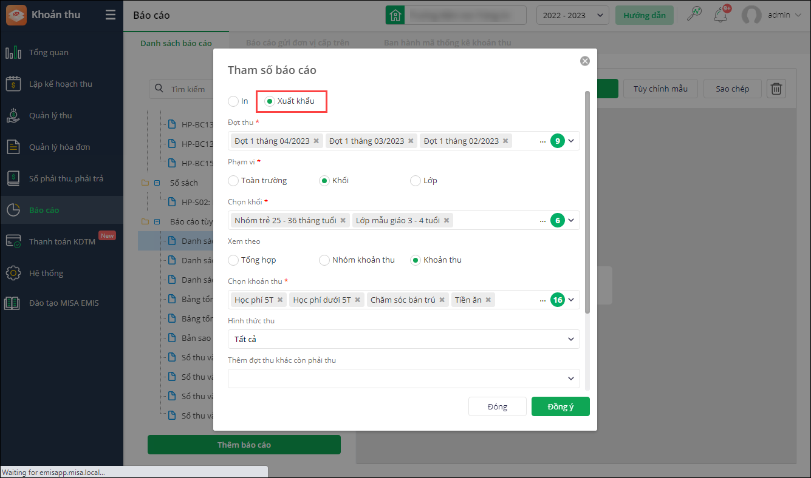The image size is (811, 478).
Task: Expand the Chọn khoản thu dropdown arrow
Action: (571, 300)
